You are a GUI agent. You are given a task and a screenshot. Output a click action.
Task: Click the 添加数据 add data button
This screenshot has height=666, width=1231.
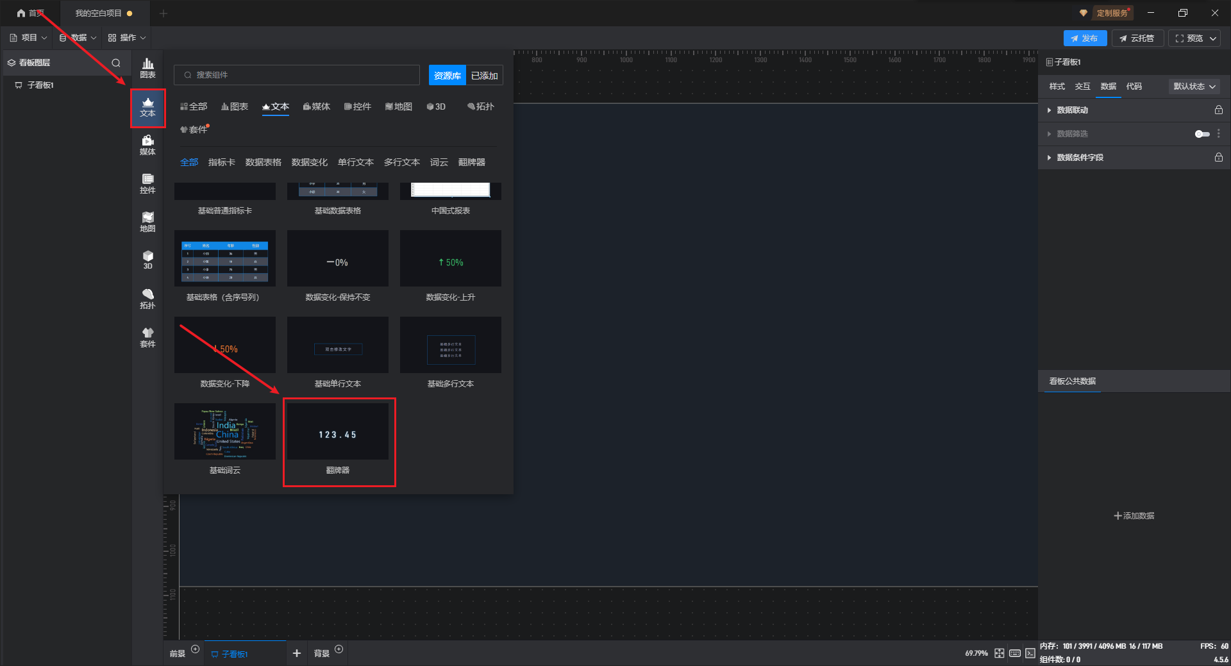tap(1134, 516)
